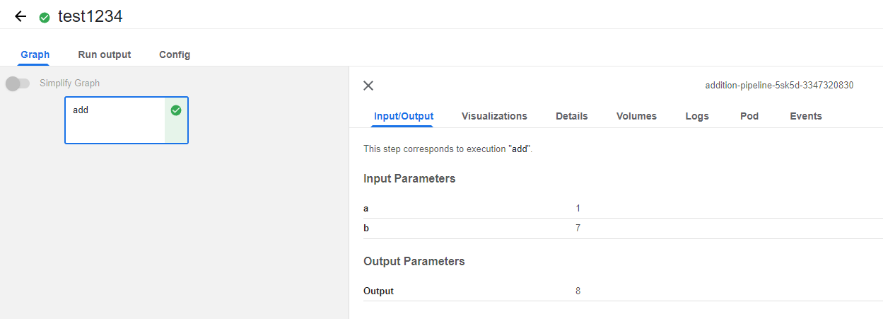Click the green checkmark on the add node
The image size is (883, 319).
click(176, 110)
